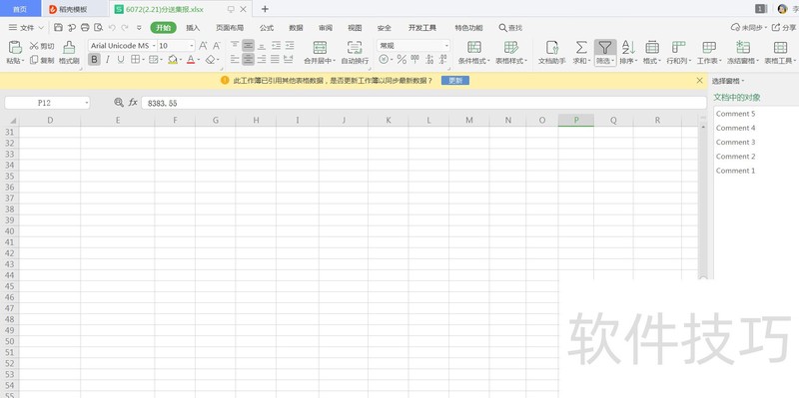The image size is (799, 398).
Task: Click the Filter (筛选) funnel icon
Action: 605,48
